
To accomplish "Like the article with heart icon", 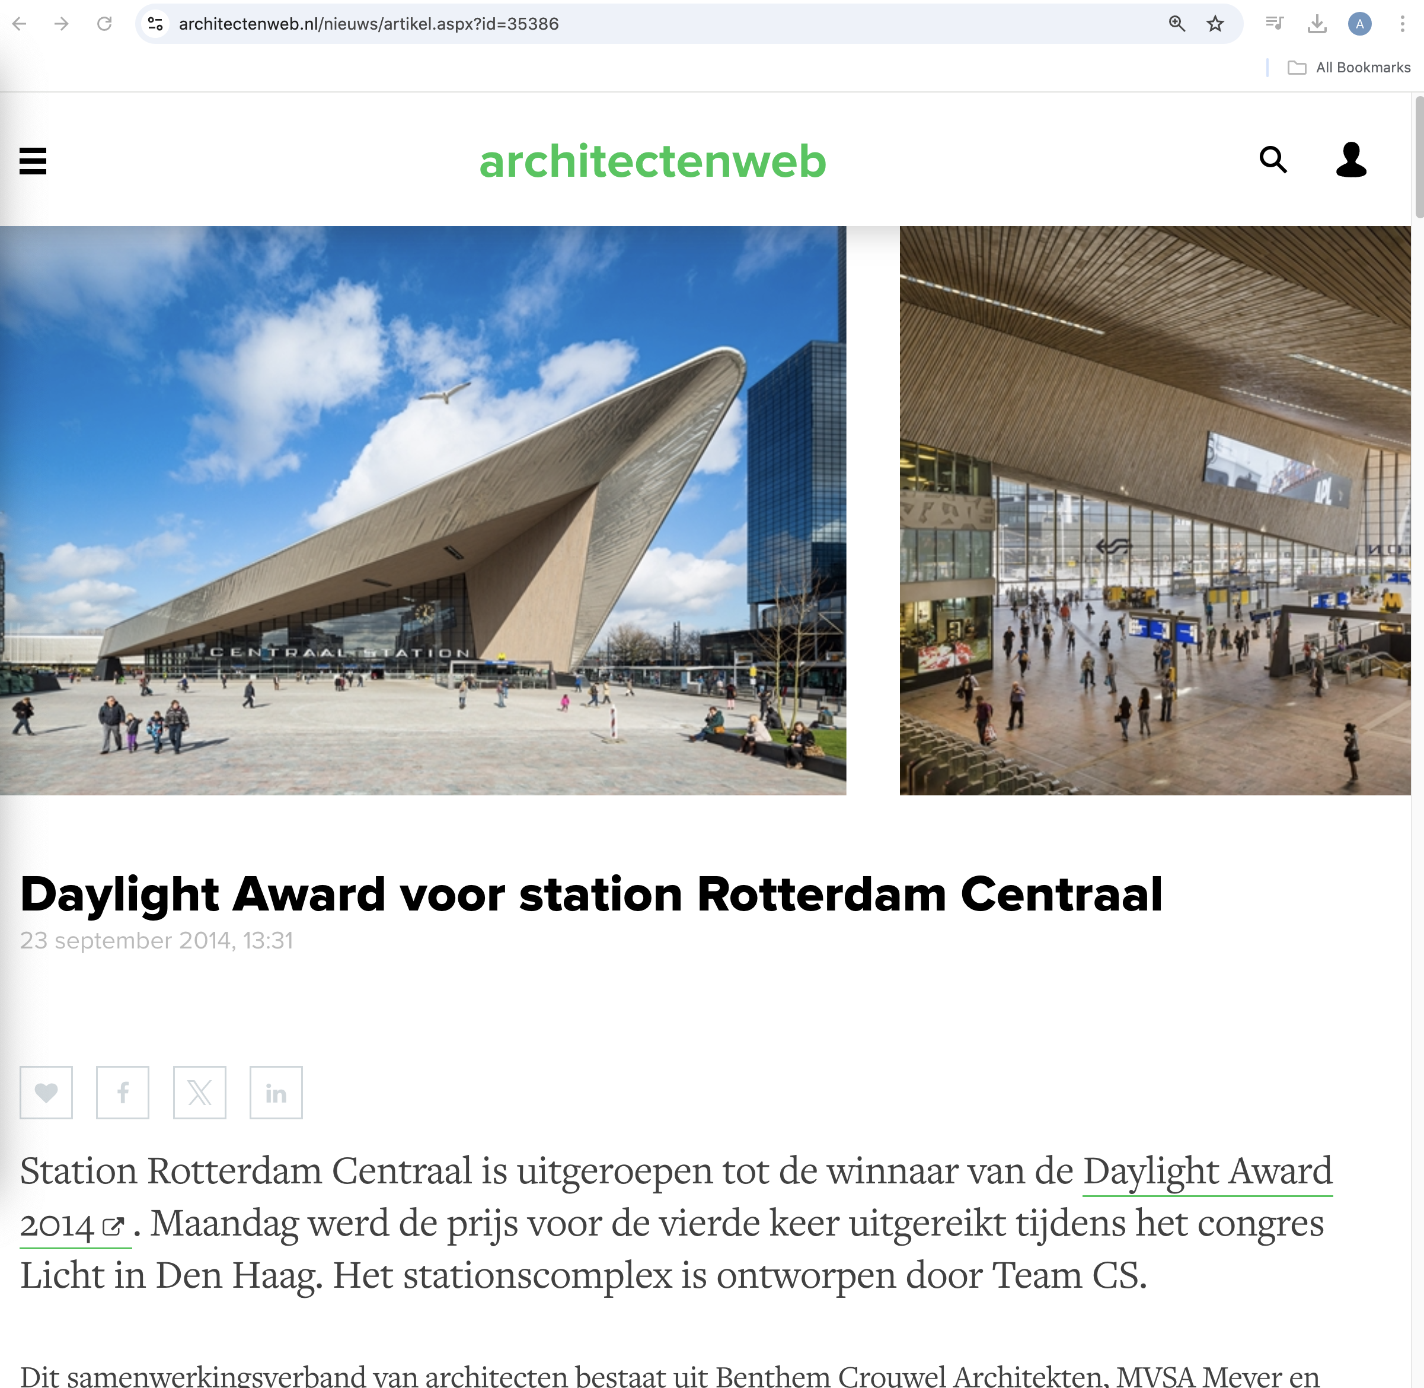I will [46, 1092].
